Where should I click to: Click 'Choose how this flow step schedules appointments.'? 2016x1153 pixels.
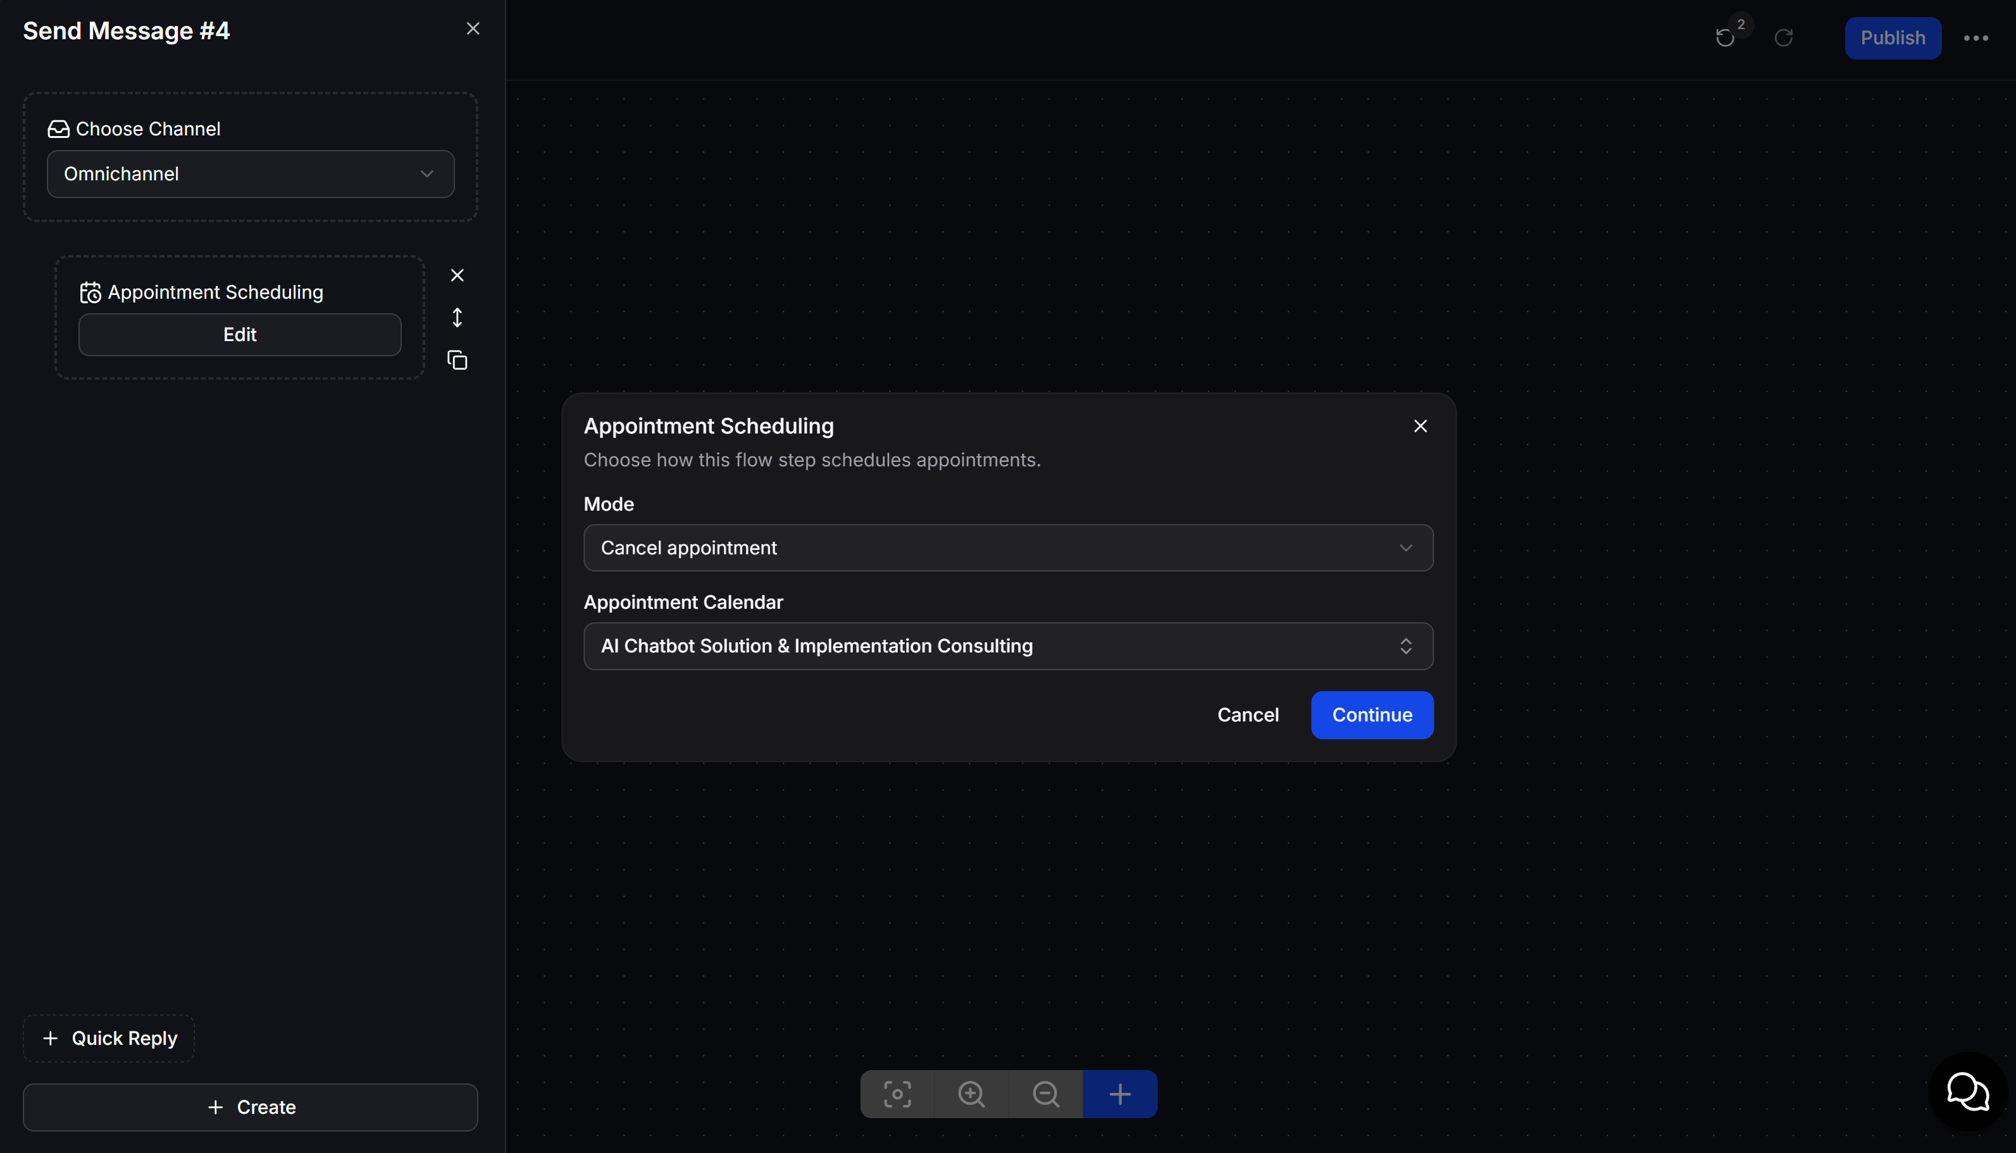(812, 460)
